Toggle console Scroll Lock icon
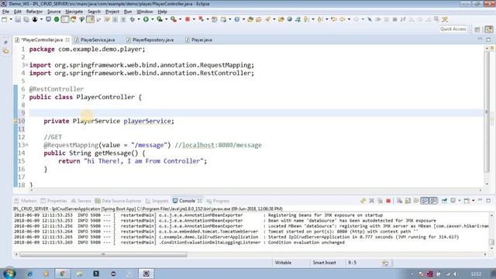496x279 pixels. (408, 201)
